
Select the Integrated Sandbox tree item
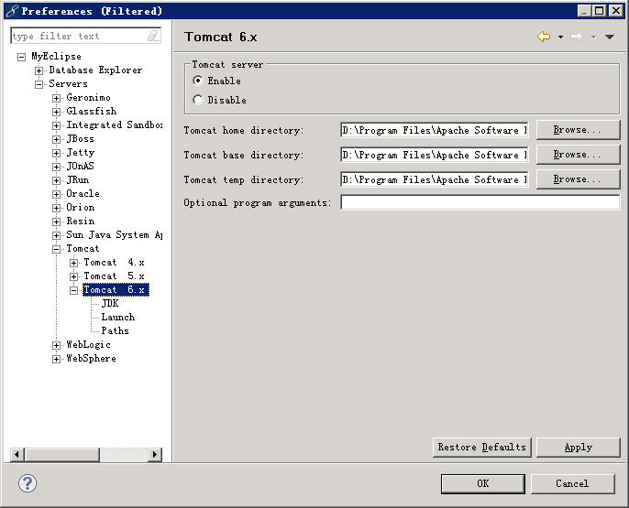point(115,124)
